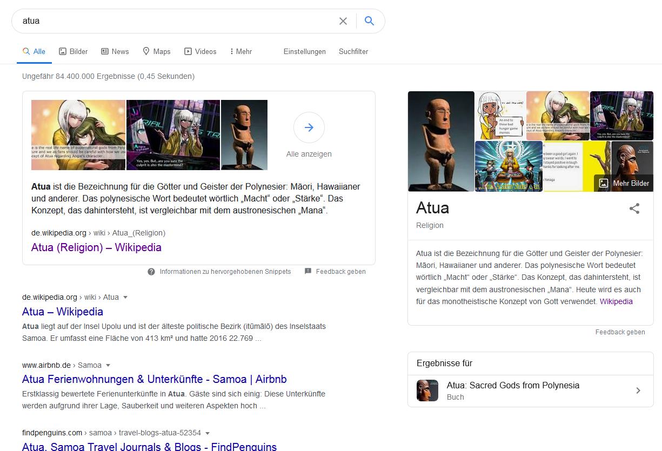This screenshot has height=451, width=662.
Task: Click the Ergebnisse für heading
Action: pos(444,363)
